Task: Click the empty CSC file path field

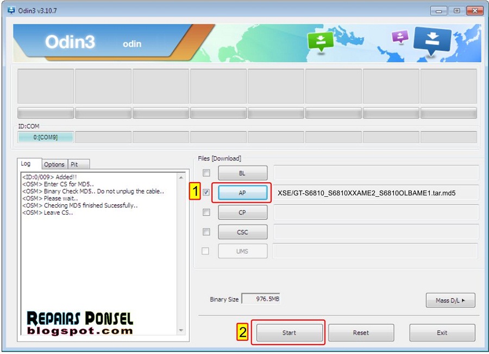Action: pyautogui.click(x=376, y=232)
